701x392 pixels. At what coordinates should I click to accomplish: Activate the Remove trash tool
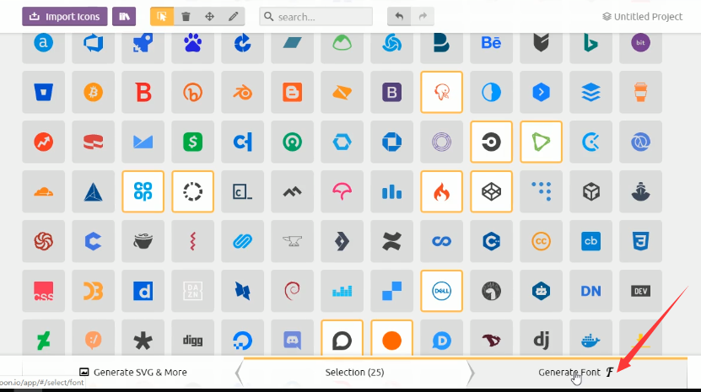tap(186, 17)
